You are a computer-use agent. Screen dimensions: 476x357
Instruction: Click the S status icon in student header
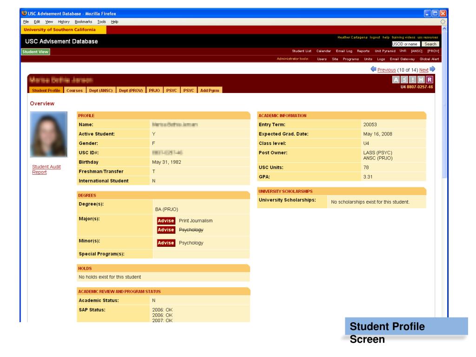tap(404, 79)
